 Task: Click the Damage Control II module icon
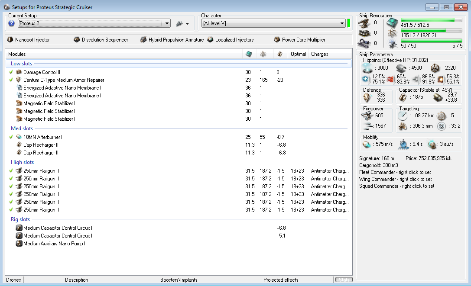pyautogui.click(x=19, y=72)
